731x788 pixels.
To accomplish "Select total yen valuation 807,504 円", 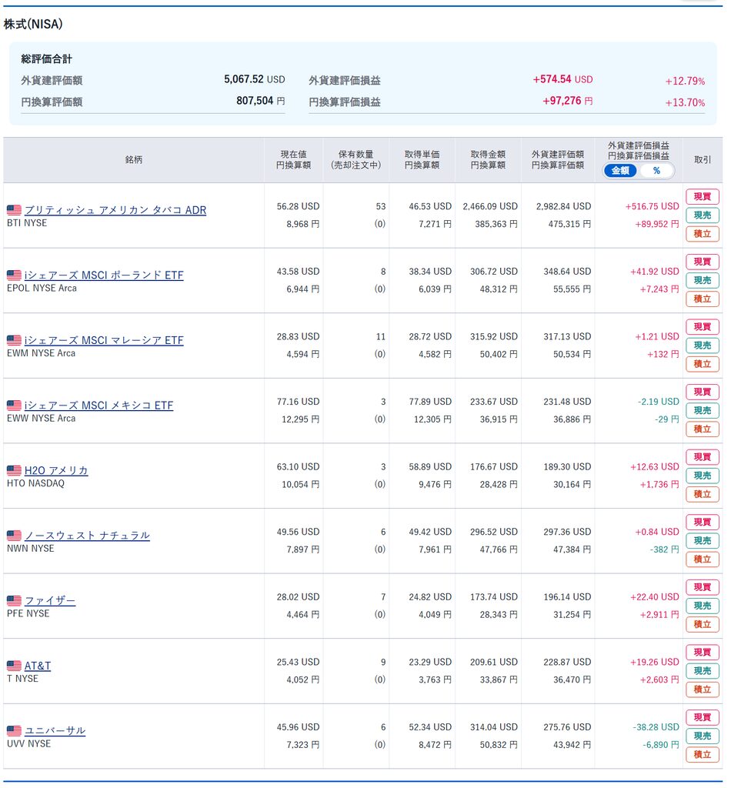I will [x=260, y=101].
